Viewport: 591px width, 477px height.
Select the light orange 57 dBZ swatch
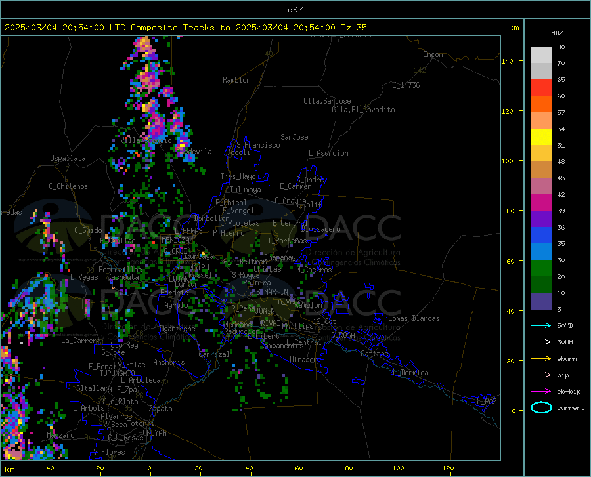[541, 121]
